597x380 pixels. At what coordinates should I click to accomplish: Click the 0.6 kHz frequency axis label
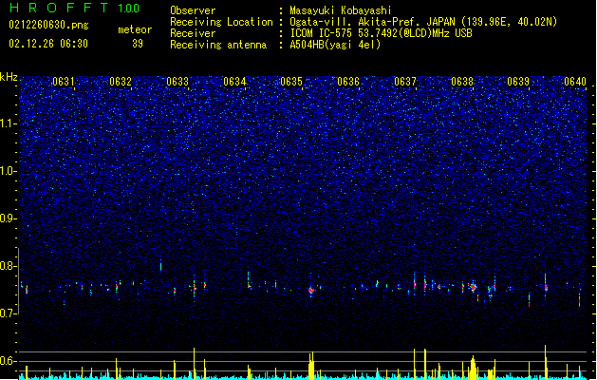(9, 361)
